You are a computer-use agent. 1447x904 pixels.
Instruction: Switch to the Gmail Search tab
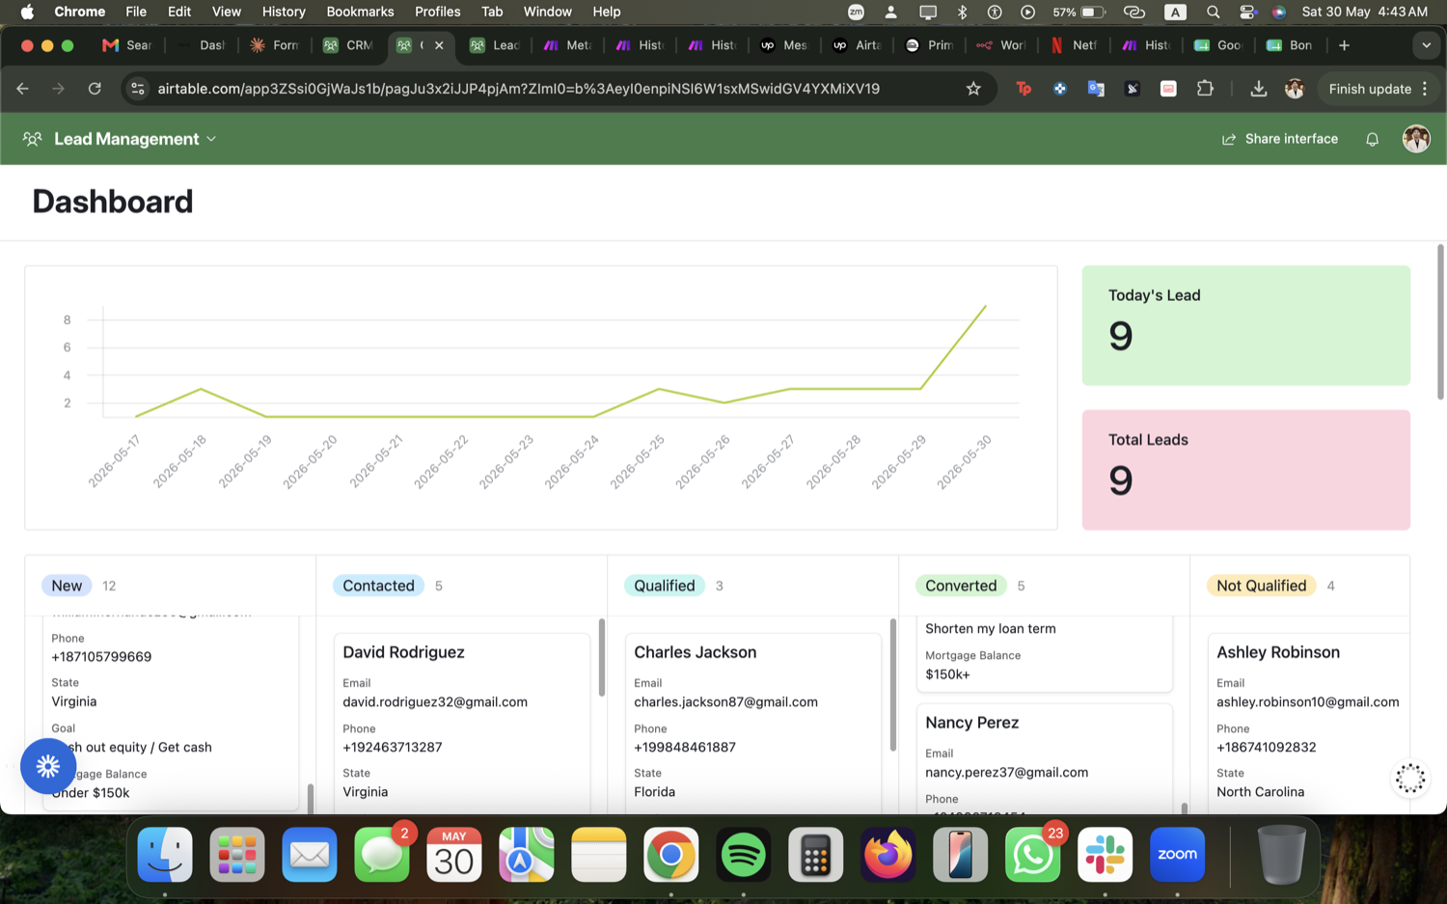point(127,45)
